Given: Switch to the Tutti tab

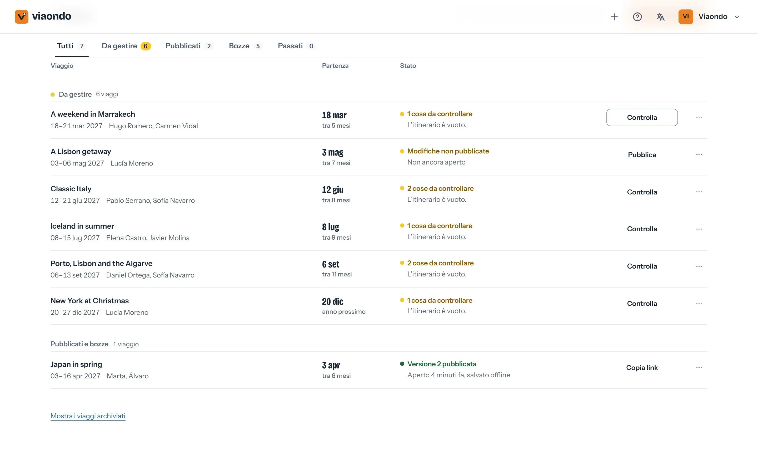Looking at the screenshot, I should pyautogui.click(x=71, y=46).
